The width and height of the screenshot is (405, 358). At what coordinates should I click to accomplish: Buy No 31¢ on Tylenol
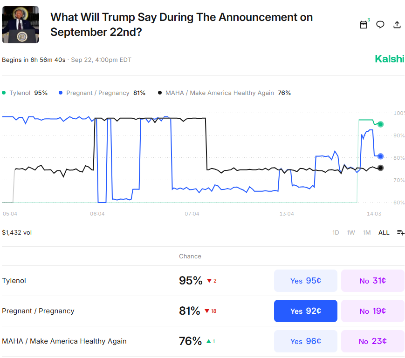coord(373,281)
